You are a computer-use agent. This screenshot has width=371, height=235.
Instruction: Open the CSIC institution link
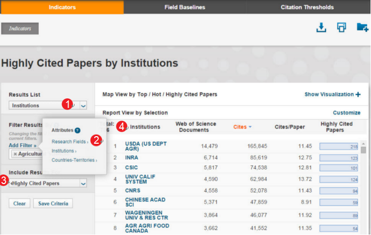132,167
